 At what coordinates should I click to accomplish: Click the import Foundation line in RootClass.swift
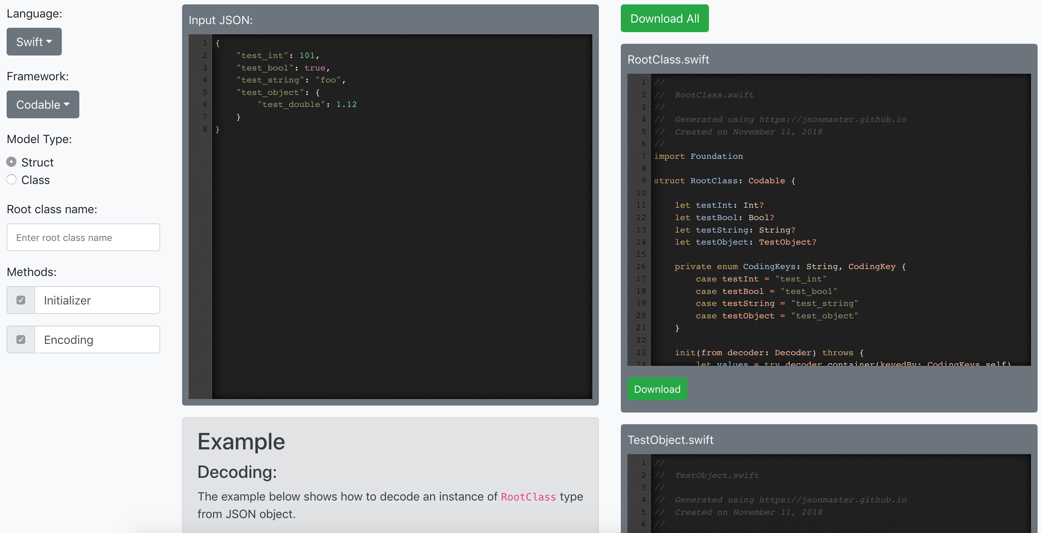coord(698,156)
